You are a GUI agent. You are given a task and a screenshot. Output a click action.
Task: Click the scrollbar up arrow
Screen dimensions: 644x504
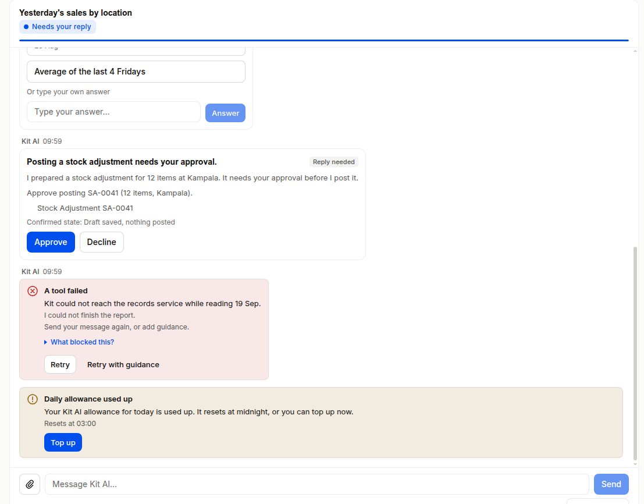pyautogui.click(x=635, y=51)
